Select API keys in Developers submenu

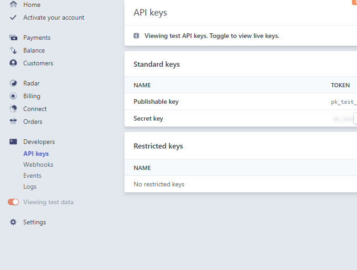[x=36, y=154]
